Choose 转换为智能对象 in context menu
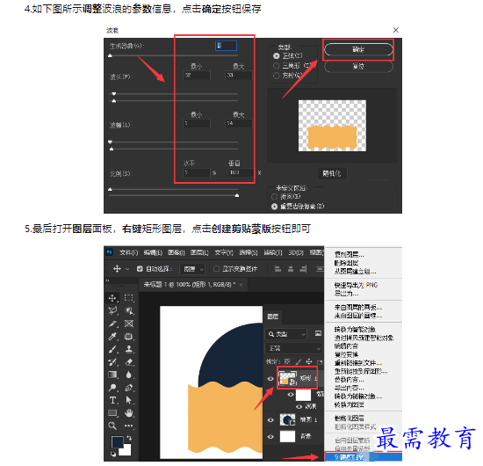483x466 pixels. 355,329
